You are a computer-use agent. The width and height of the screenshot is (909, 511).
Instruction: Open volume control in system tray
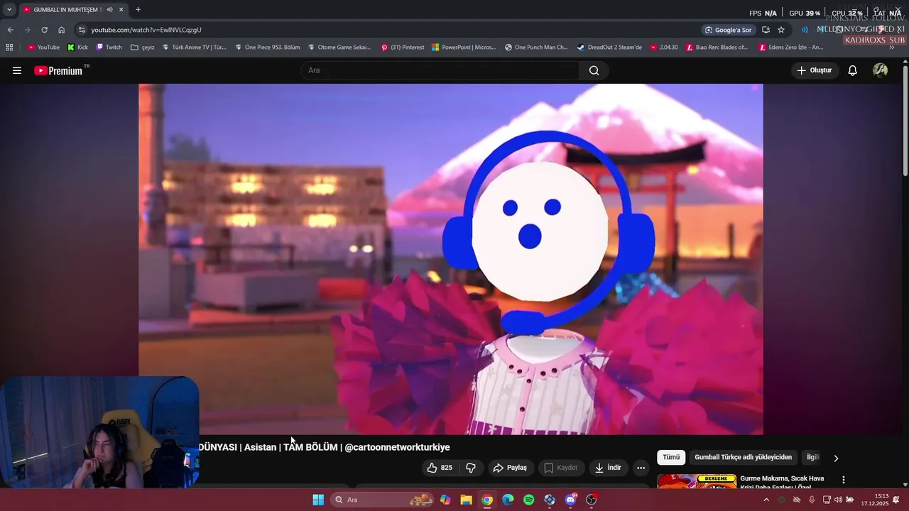pos(838,500)
